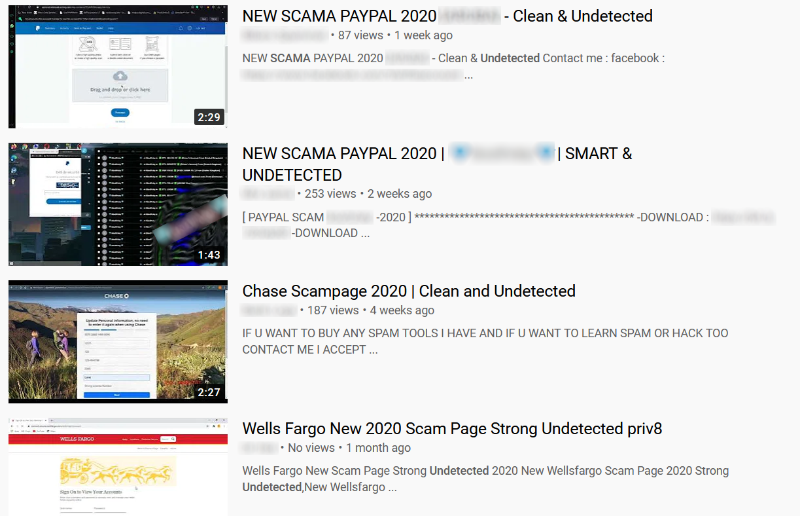Screen dimensions: 800x516
Task: Click title 'Chase Scampage 2020 | Clean and Undetected'
Action: click(409, 291)
